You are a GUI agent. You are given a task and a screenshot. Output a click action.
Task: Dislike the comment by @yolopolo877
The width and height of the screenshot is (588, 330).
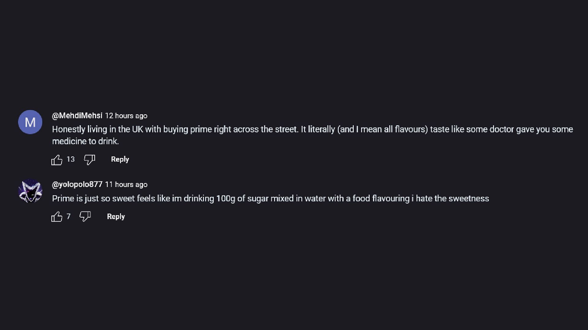point(85,217)
